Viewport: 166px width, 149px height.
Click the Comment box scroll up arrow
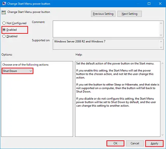161,23
